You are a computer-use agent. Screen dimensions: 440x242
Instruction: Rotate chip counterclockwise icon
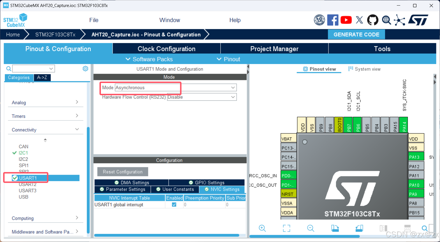coord(359,228)
